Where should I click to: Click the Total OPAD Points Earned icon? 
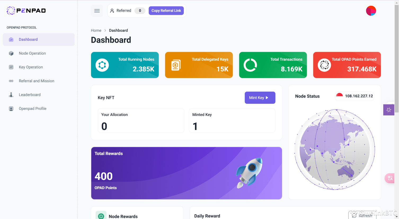point(324,65)
